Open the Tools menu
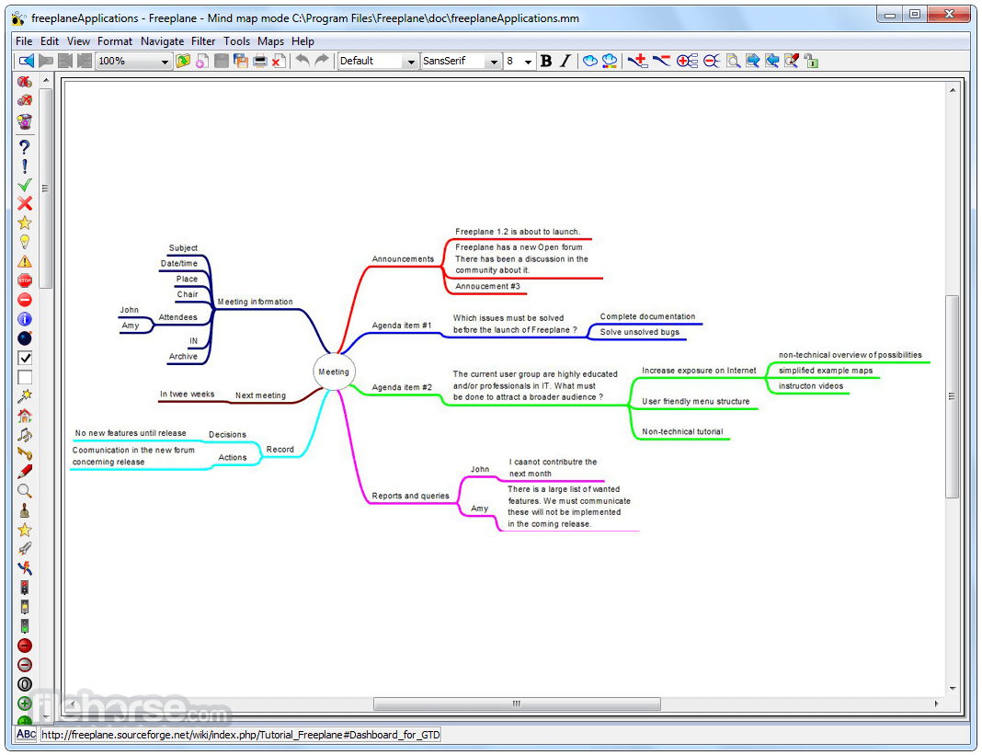 click(236, 41)
